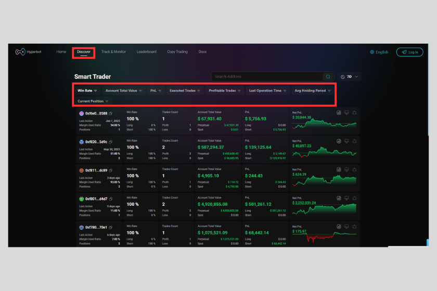Click rightmost share icon in 0xf801...d4d7 row

(x=354, y=199)
